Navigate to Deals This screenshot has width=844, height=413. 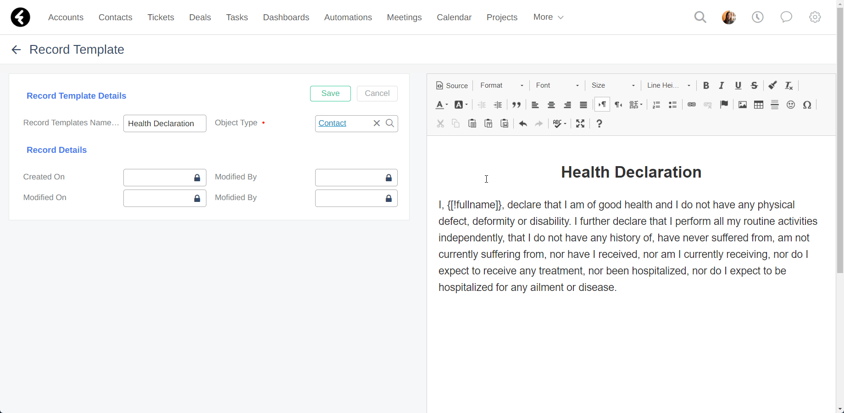pyautogui.click(x=200, y=17)
